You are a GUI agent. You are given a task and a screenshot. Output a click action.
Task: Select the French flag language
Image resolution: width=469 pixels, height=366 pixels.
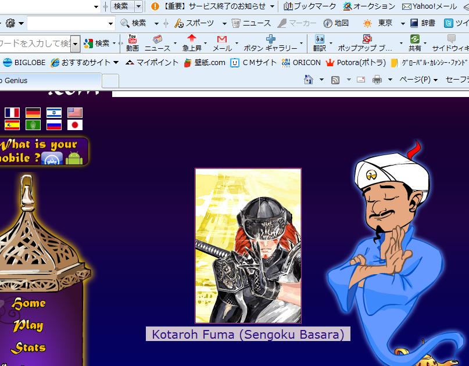(12, 113)
